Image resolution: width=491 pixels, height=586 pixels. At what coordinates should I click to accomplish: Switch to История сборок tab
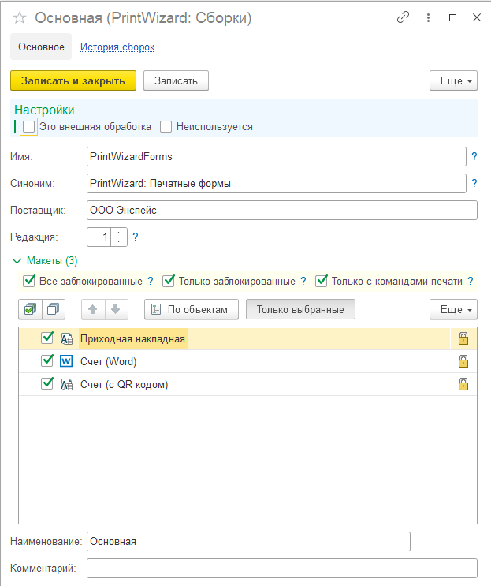click(117, 47)
